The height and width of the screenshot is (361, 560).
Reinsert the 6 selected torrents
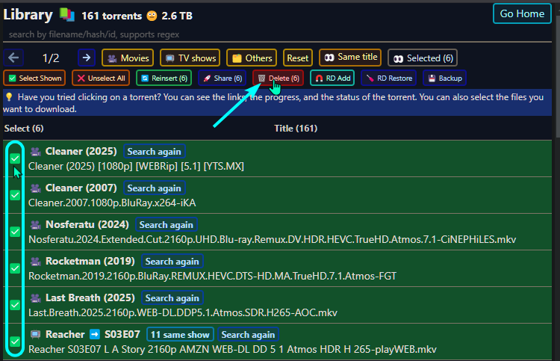coord(164,78)
